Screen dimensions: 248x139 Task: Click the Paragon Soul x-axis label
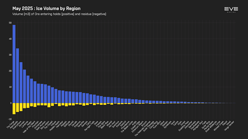tap(198, 126)
